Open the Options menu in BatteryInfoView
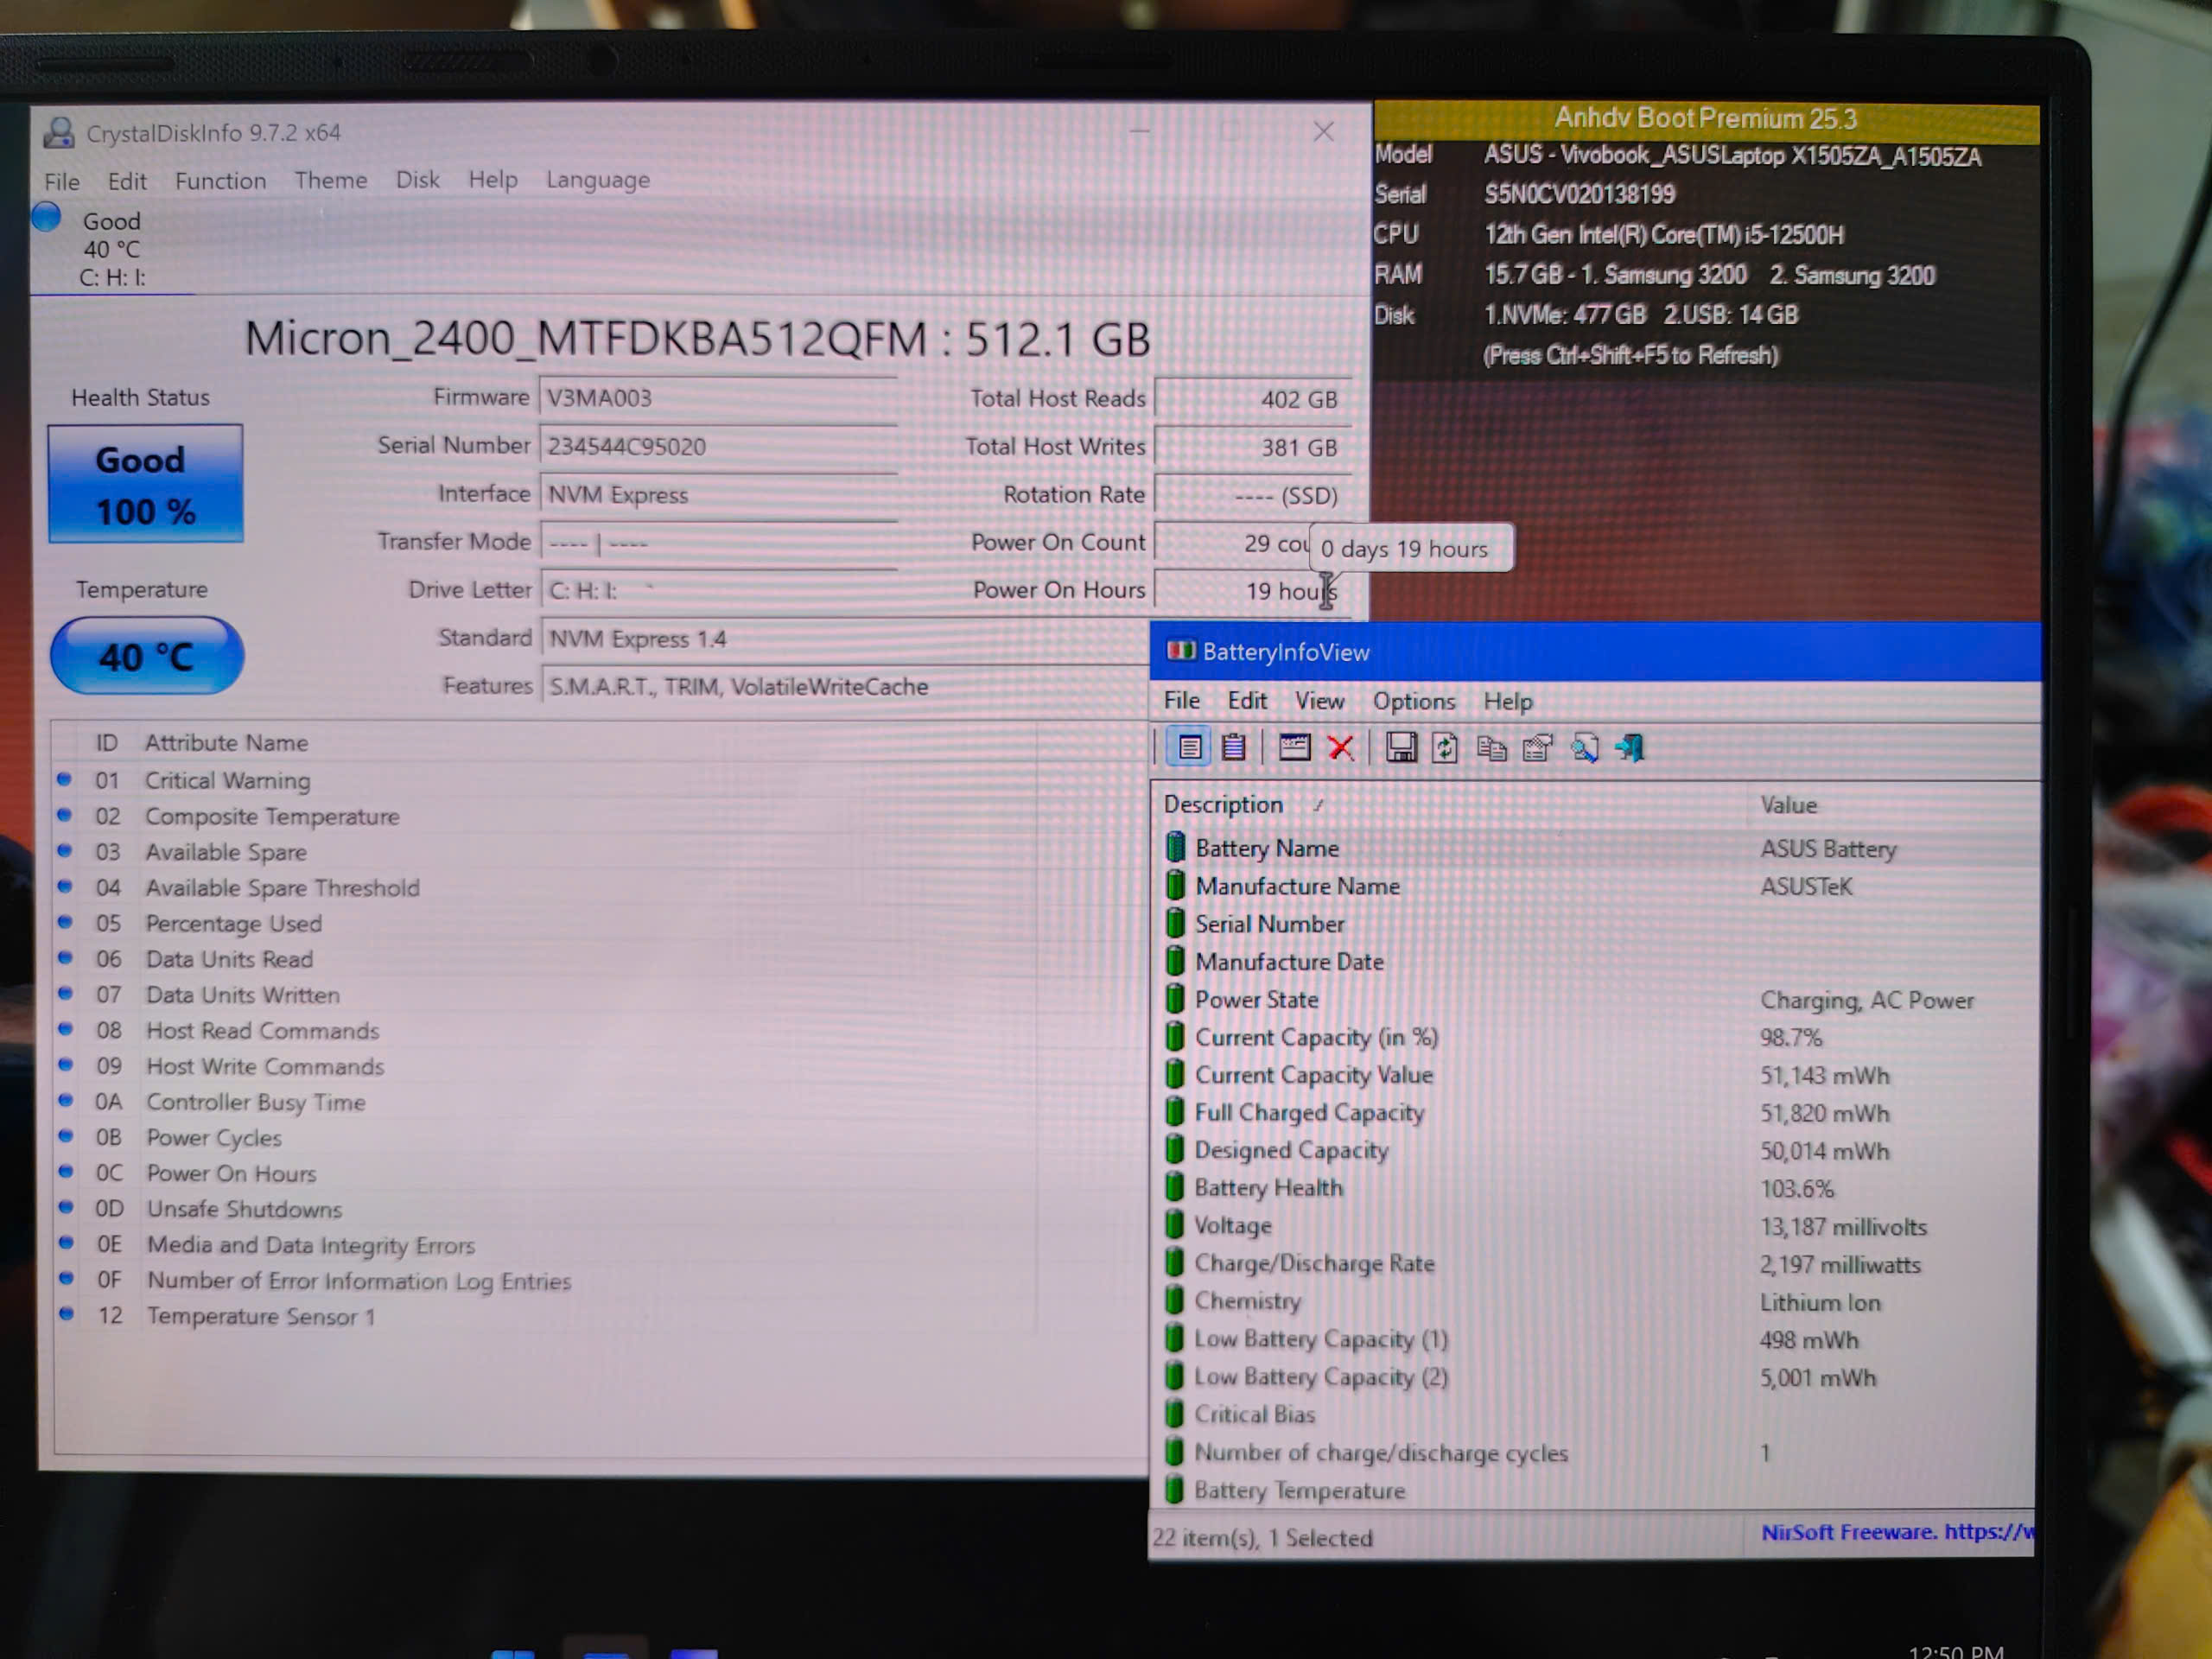The height and width of the screenshot is (1659, 2212). [1413, 701]
